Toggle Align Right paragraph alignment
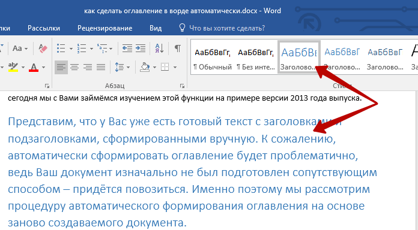 click(x=88, y=67)
